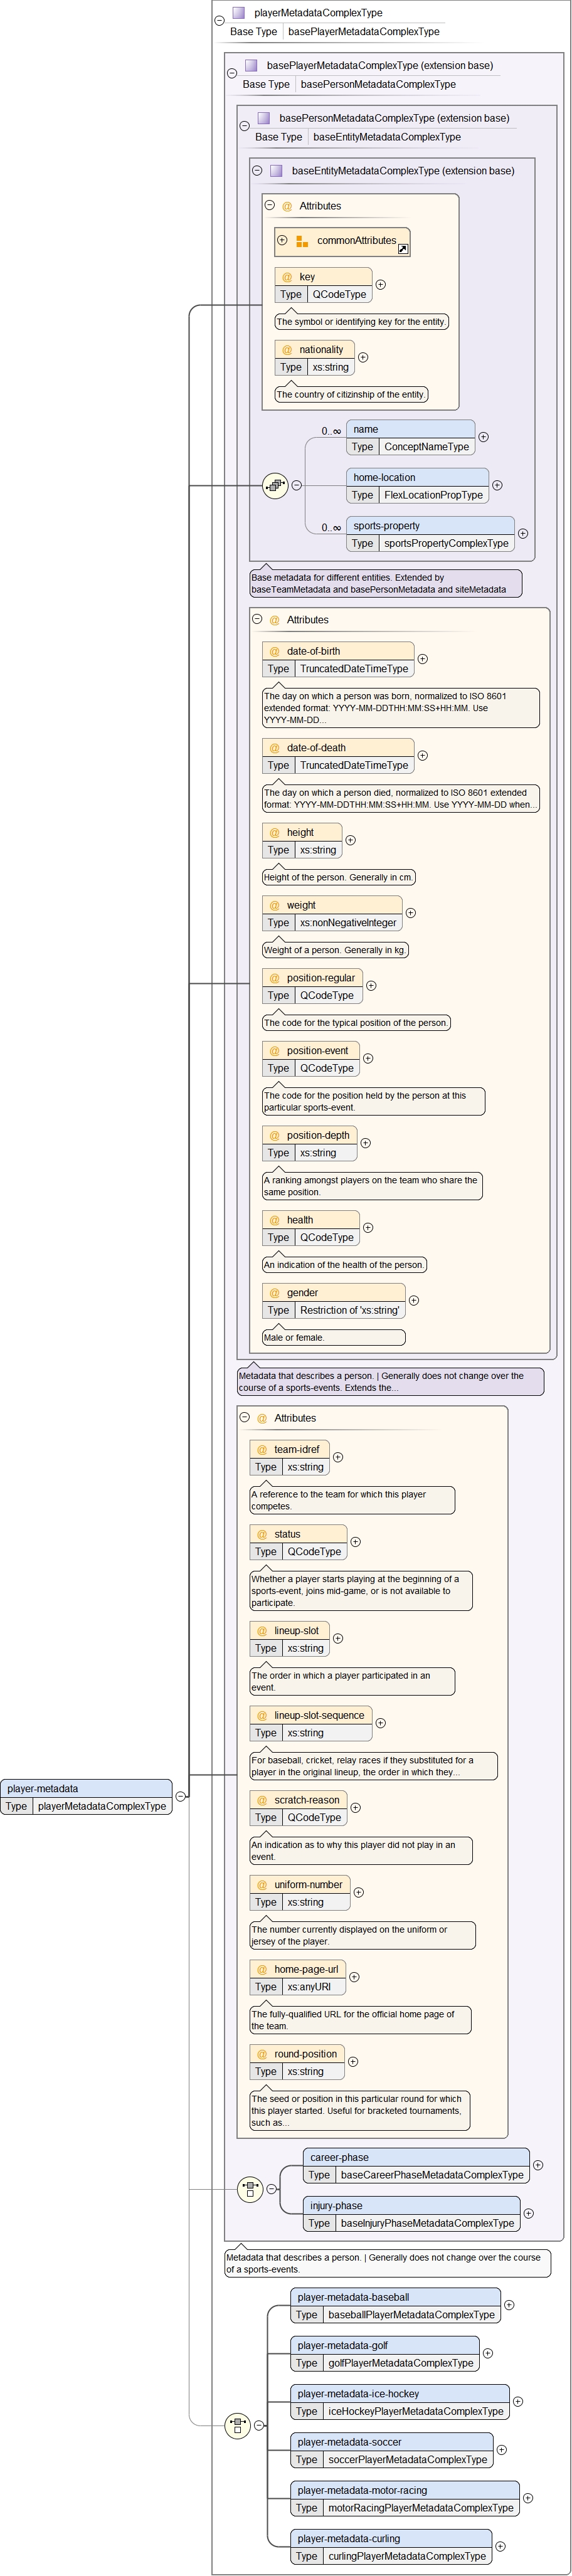Image resolution: width=572 pixels, height=2576 pixels.
Task: Click the choice compositor icon beside career-phase
Action: coord(250,2189)
